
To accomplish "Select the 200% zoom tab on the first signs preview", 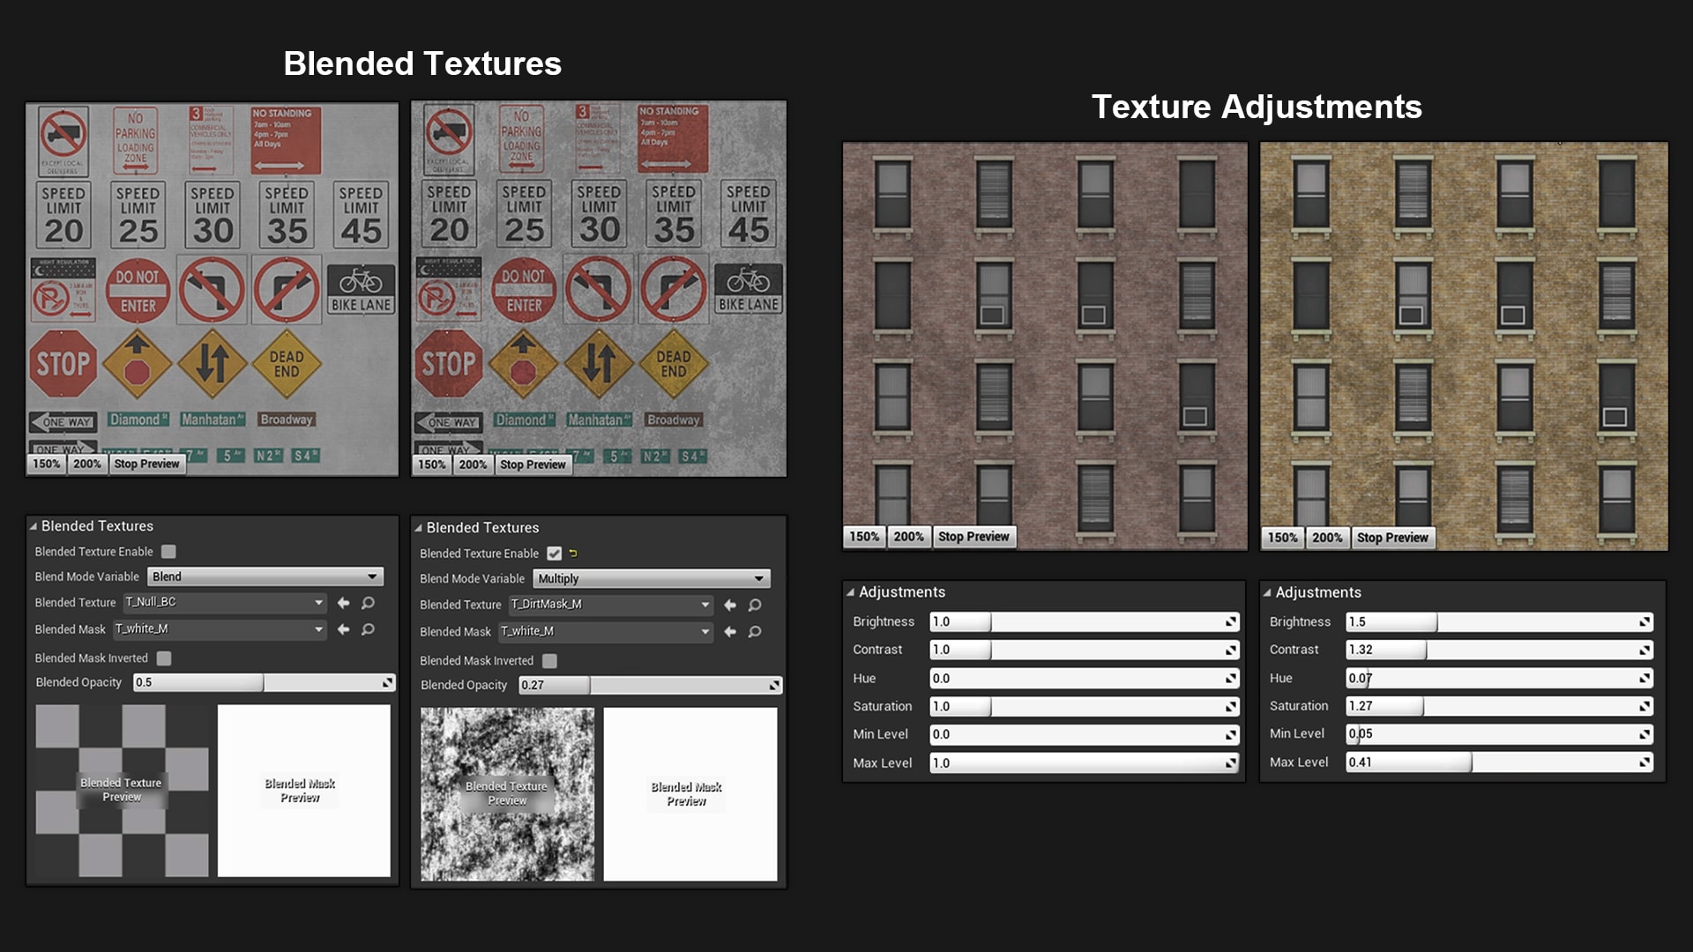I will click(87, 464).
